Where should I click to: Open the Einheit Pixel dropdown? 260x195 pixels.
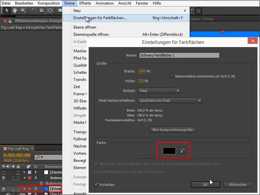click(x=159, y=91)
